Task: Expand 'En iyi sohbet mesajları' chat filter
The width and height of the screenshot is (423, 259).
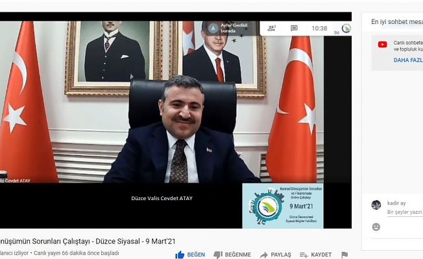Action: pyautogui.click(x=396, y=21)
